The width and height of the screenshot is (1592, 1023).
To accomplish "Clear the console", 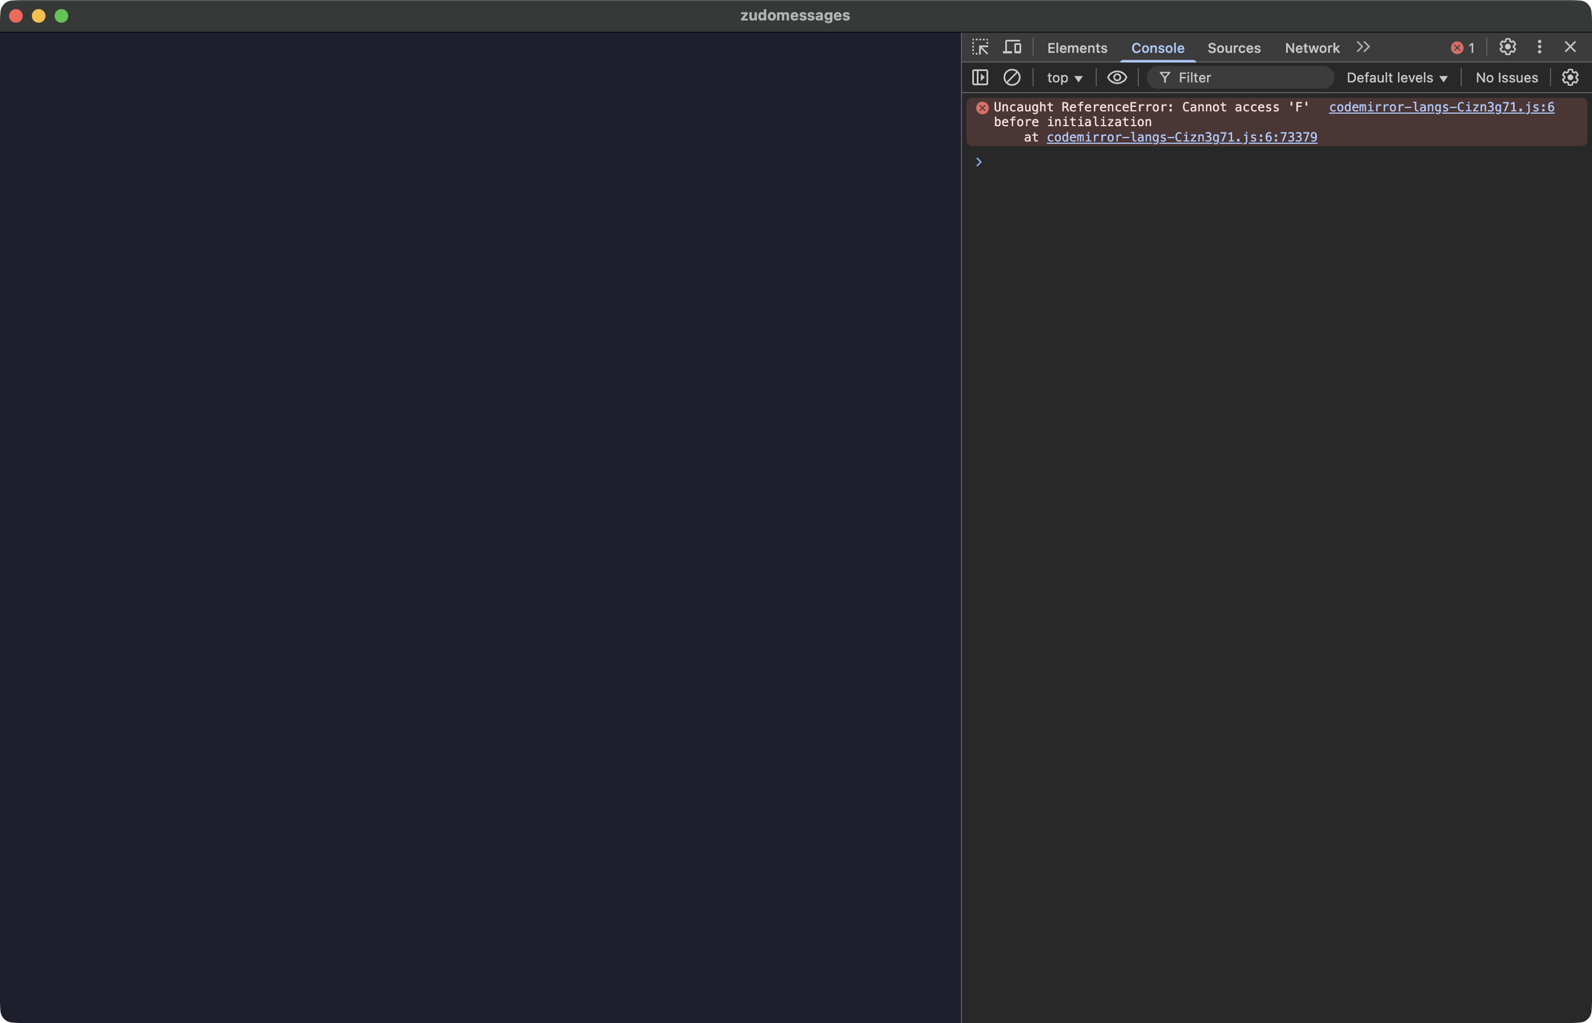I will tap(1011, 77).
